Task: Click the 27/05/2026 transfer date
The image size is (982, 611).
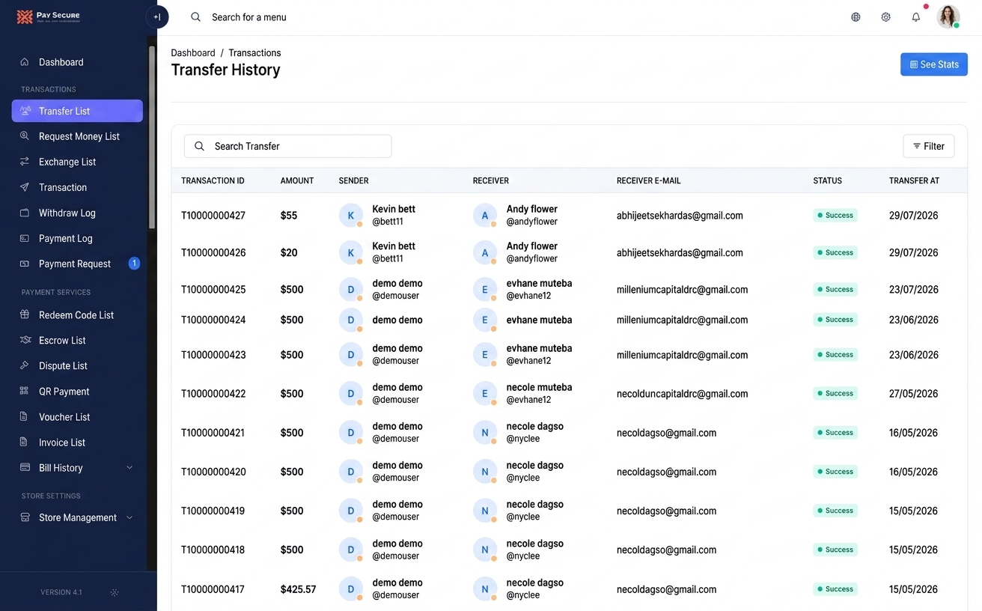Action: pos(913,394)
